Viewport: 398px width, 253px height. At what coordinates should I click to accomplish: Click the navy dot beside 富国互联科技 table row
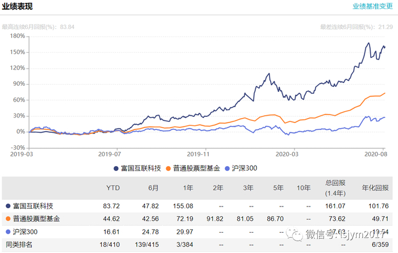click(x=7, y=205)
